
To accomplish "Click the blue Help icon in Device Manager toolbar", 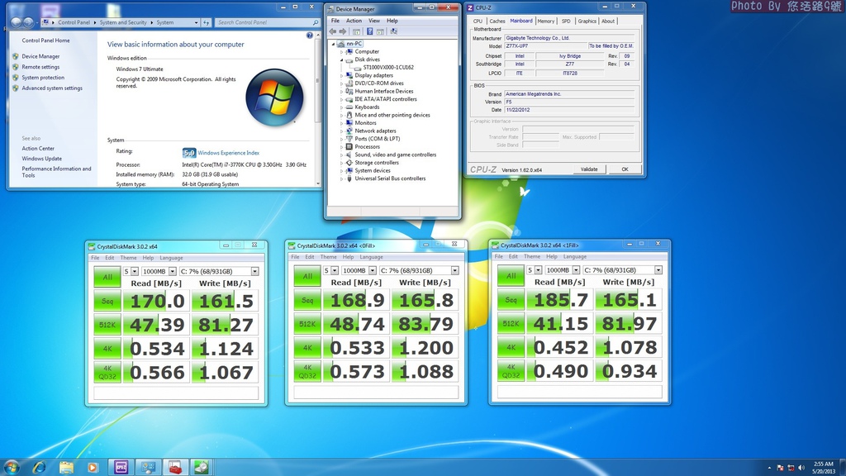I will click(369, 31).
